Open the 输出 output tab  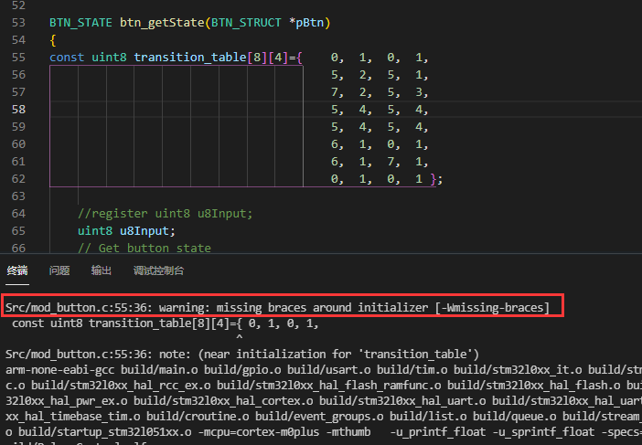(x=102, y=270)
